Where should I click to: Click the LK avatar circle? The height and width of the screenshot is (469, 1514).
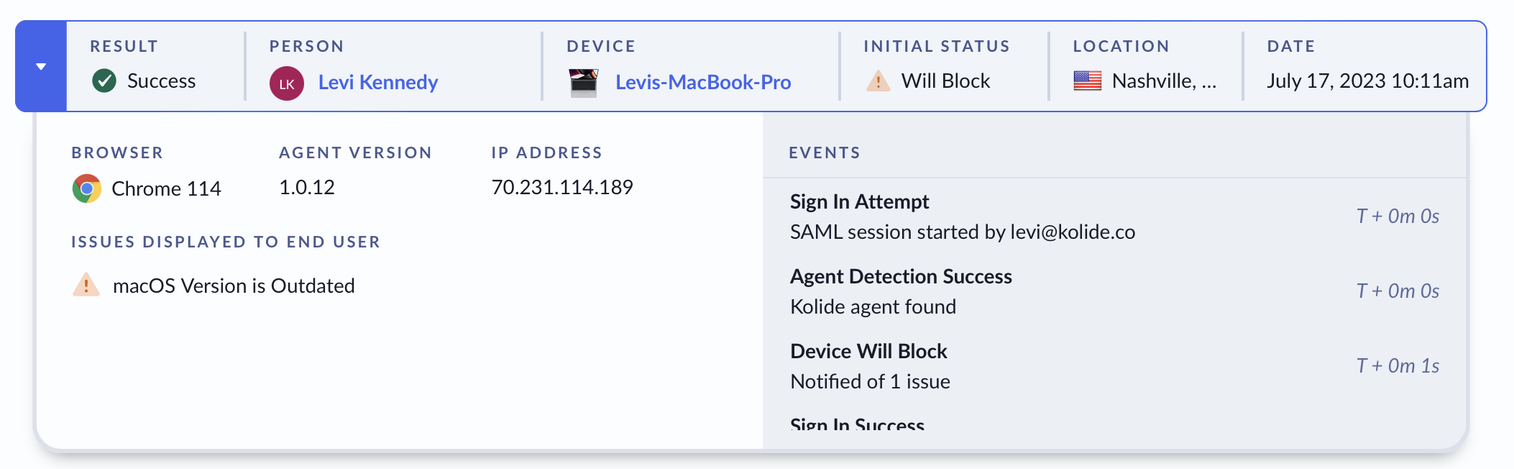pyautogui.click(x=286, y=83)
